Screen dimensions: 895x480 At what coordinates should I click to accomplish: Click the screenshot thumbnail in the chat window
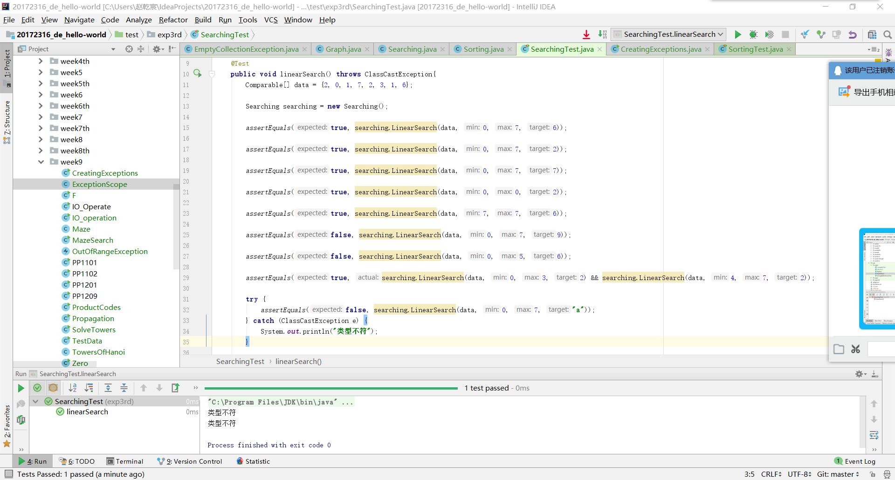click(877, 278)
